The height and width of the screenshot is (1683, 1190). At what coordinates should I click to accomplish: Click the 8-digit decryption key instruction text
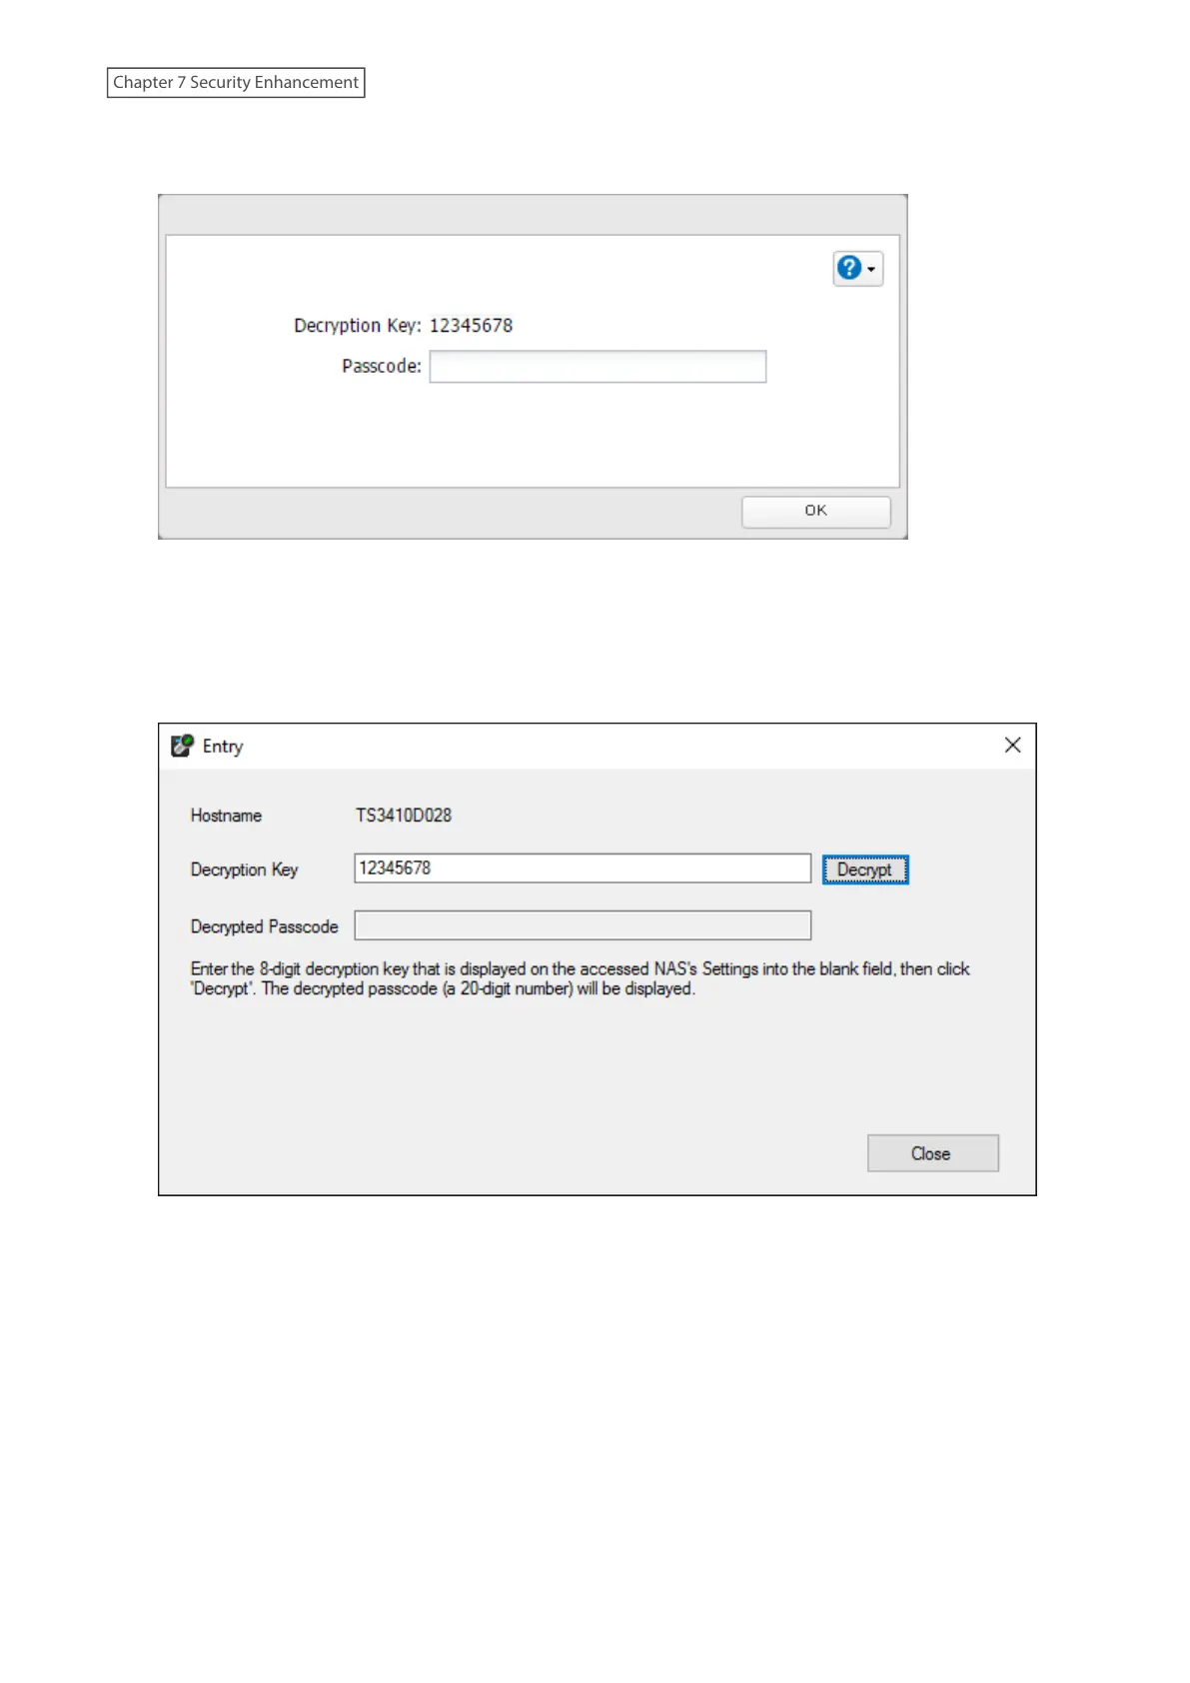click(580, 978)
